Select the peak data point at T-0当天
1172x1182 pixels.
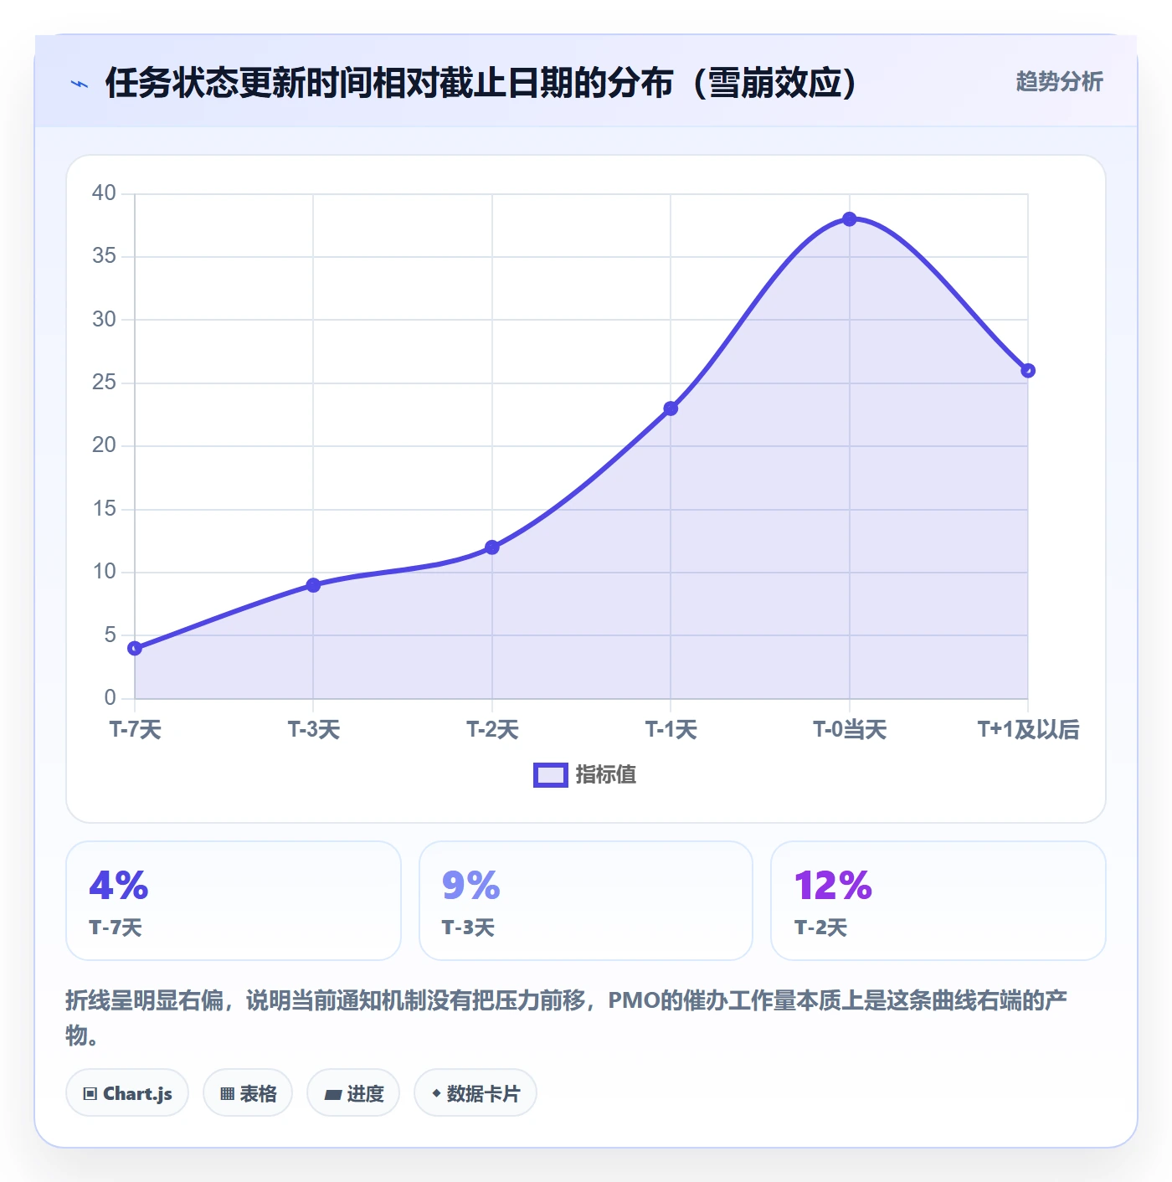point(850,219)
